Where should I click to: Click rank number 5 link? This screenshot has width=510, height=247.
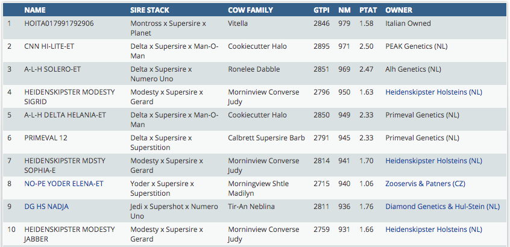tap(9, 115)
